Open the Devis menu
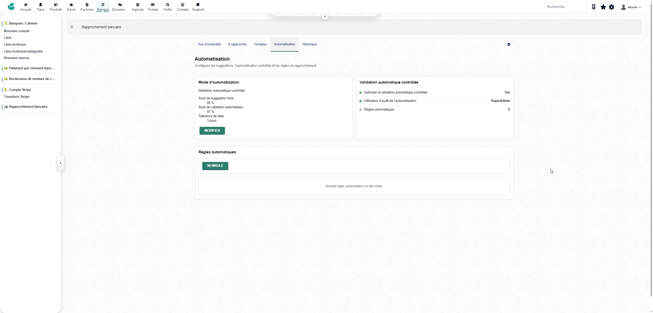Viewport: 653px width, 313px height. click(x=71, y=7)
